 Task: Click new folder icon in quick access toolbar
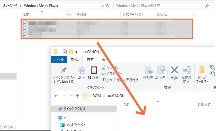click(71, 52)
